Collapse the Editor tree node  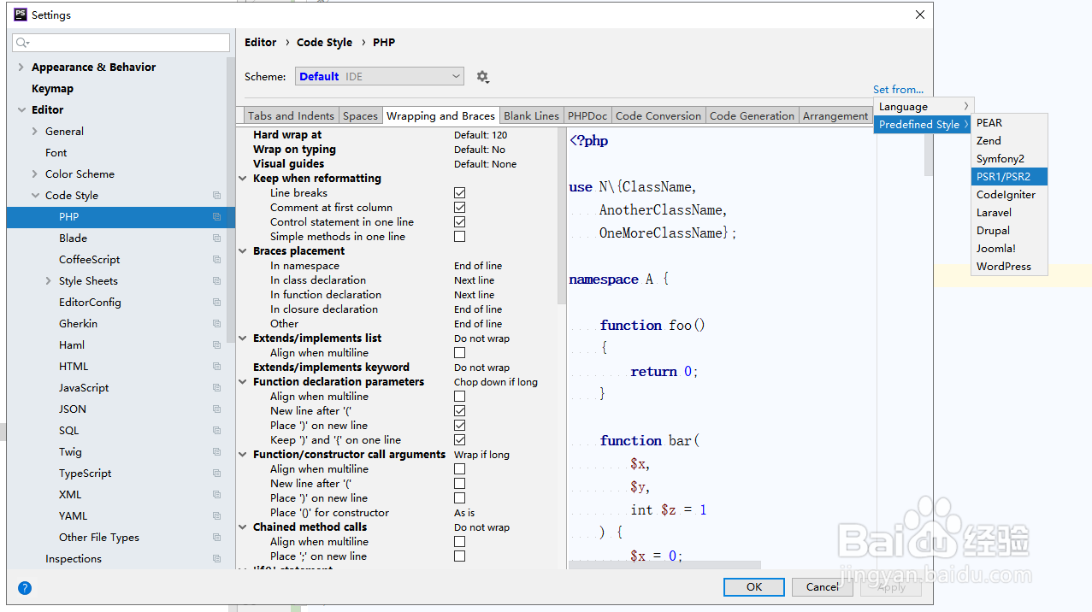click(21, 110)
